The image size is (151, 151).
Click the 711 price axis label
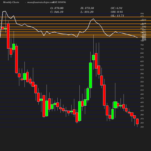[142, 49]
